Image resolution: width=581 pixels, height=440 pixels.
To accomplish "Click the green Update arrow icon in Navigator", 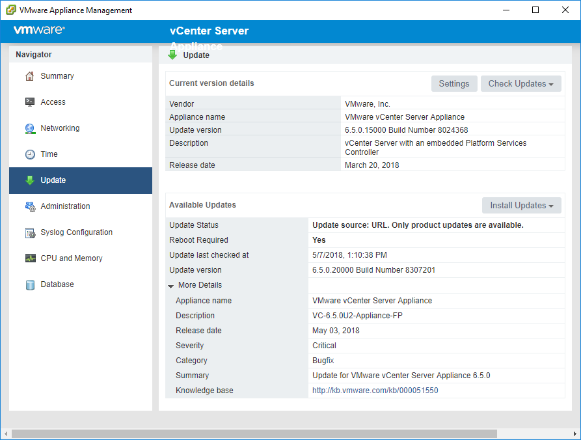I will (30, 180).
